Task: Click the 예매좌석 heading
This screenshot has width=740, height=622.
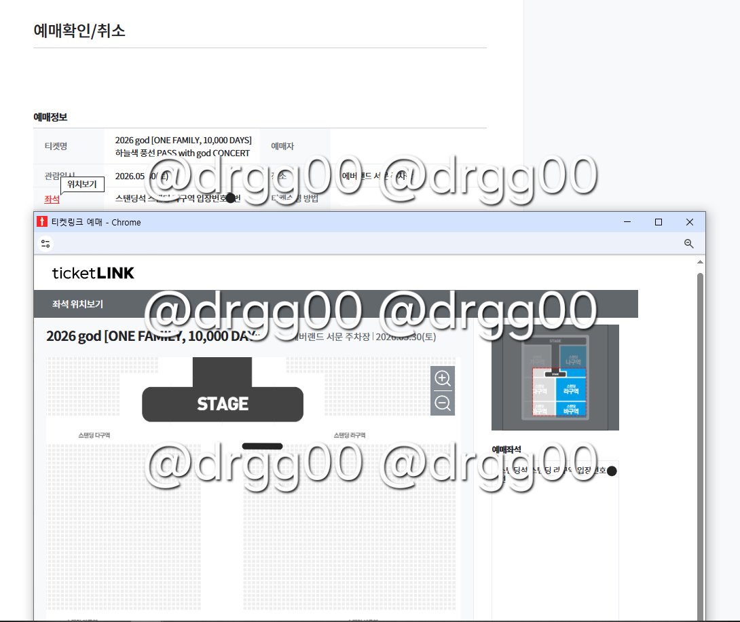Action: click(506, 450)
